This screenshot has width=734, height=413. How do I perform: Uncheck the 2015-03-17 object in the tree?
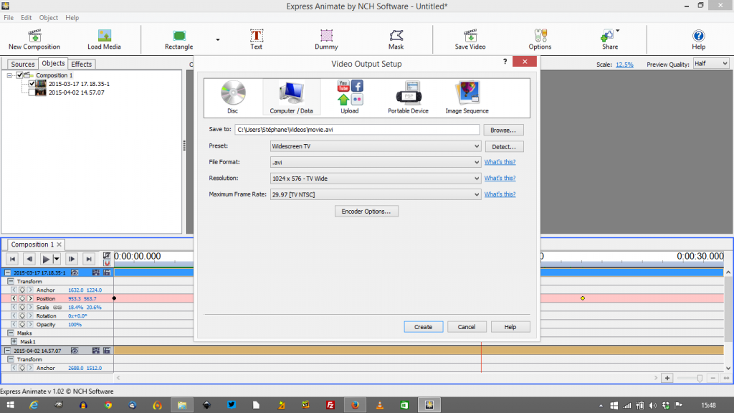tap(32, 84)
